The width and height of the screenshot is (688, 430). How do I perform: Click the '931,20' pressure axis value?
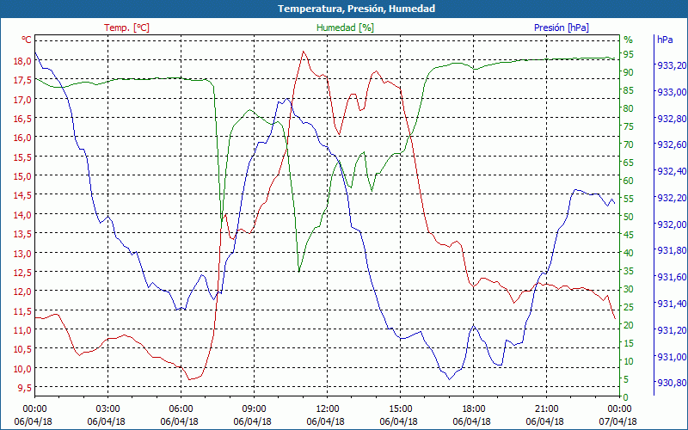(x=672, y=330)
